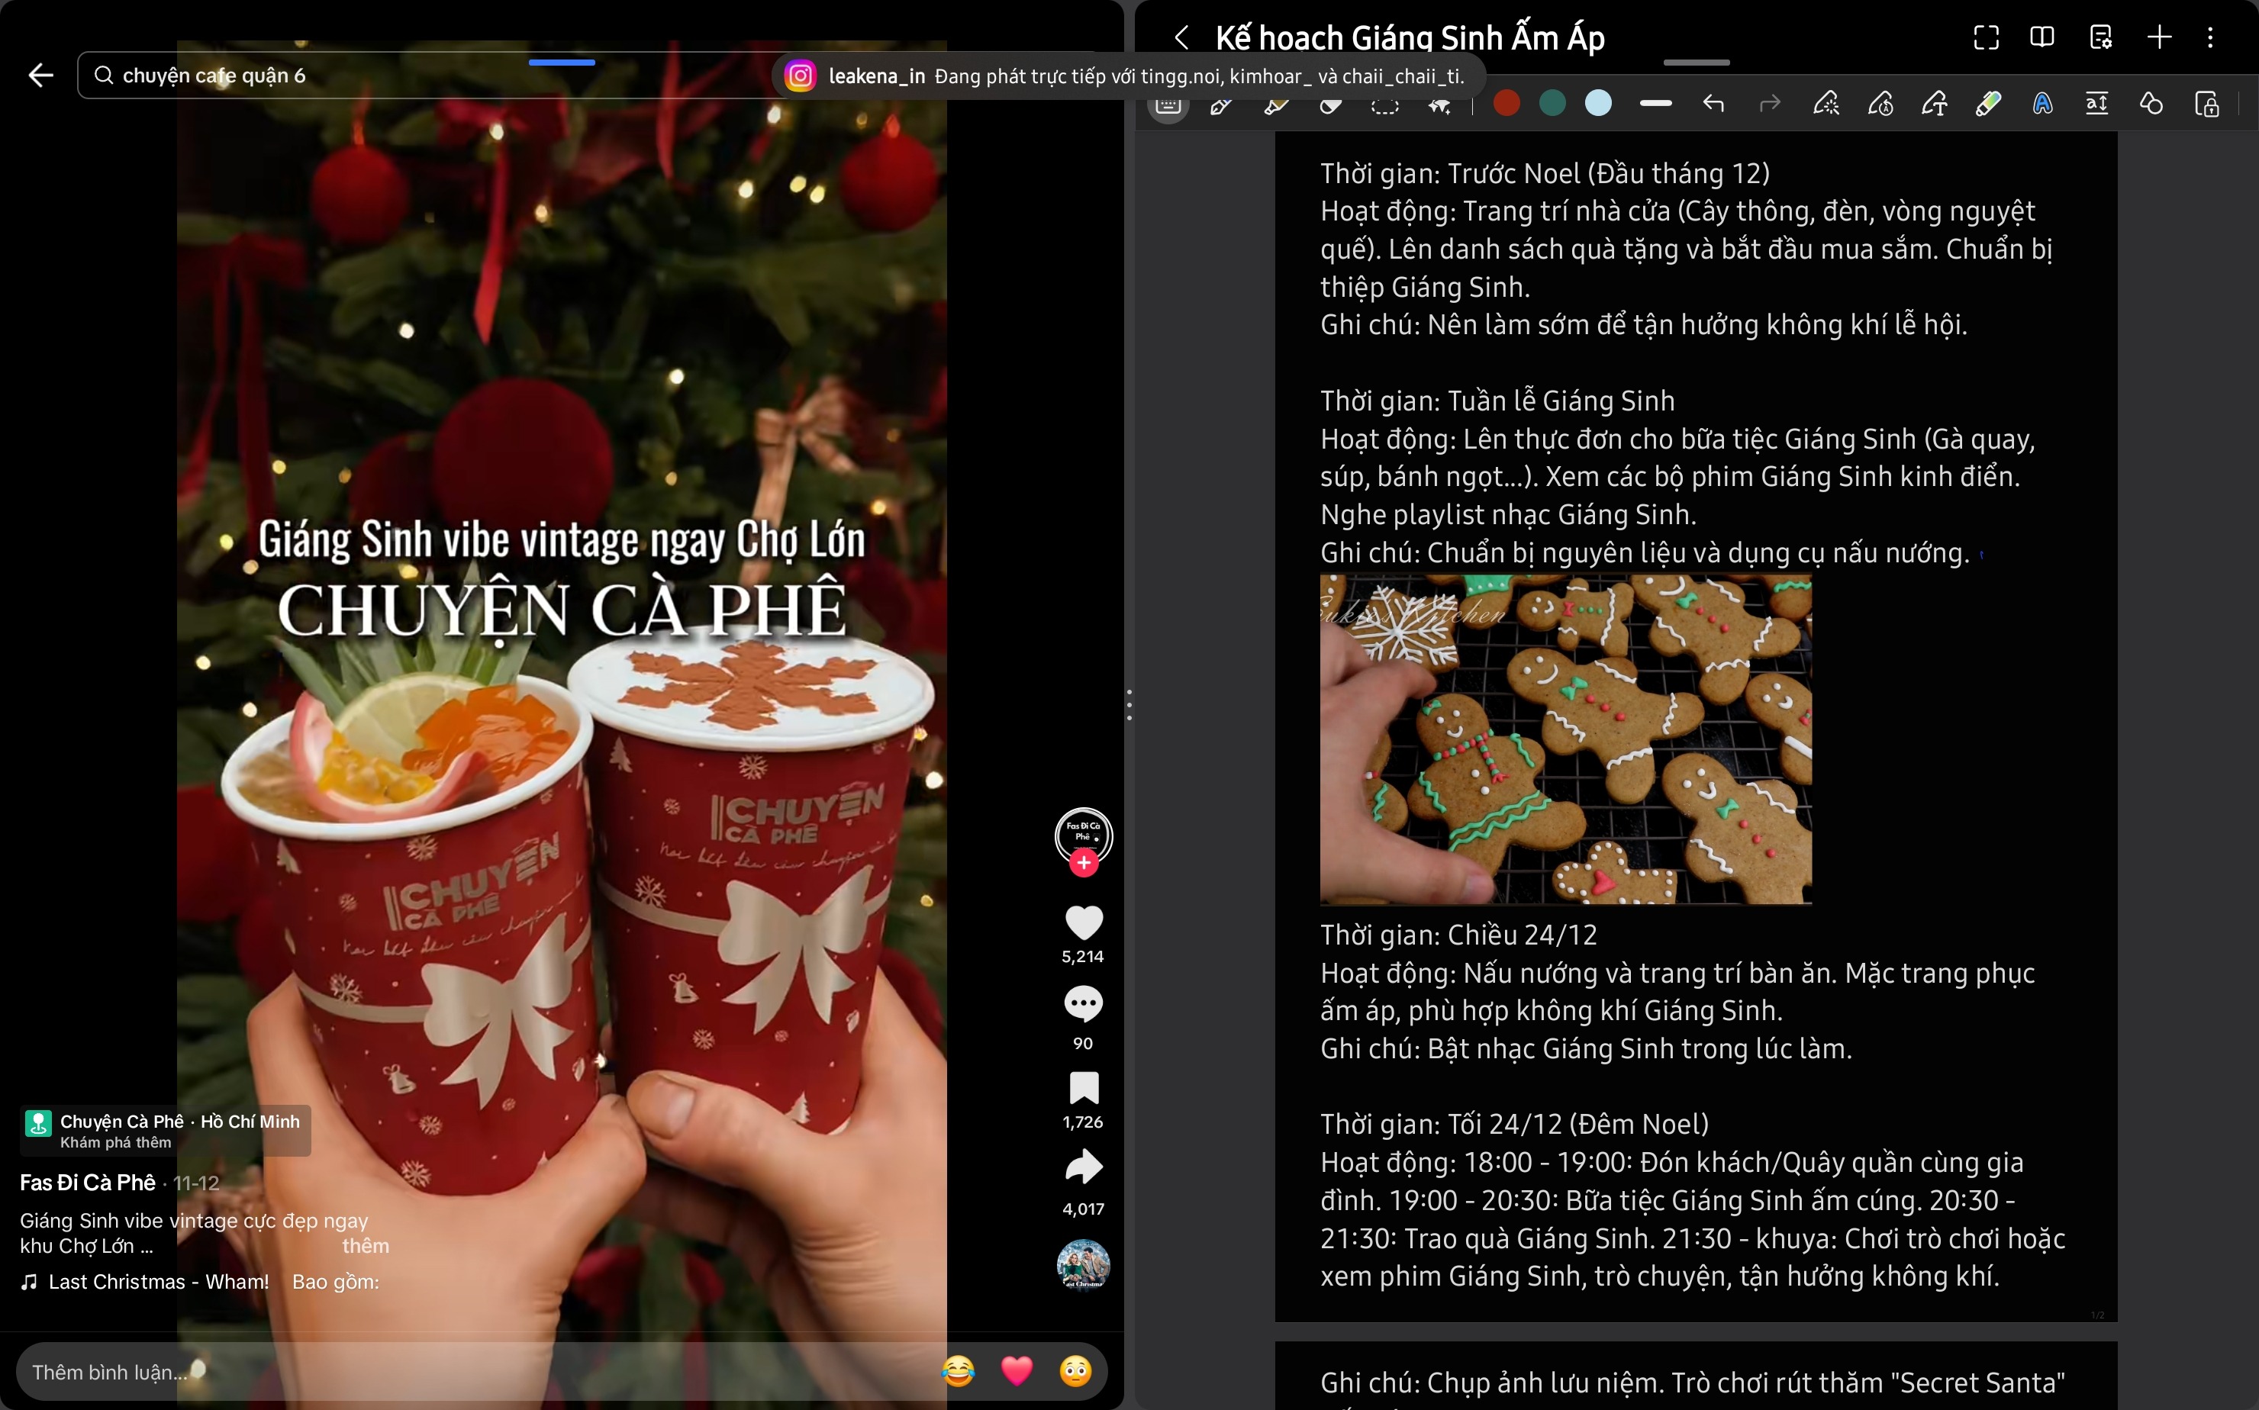Share the video with arrow icon
This screenshot has width=2259, height=1410.
coord(1083,1167)
